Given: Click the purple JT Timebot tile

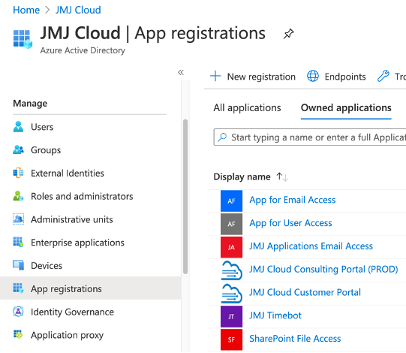Looking at the screenshot, I should pyautogui.click(x=231, y=316).
